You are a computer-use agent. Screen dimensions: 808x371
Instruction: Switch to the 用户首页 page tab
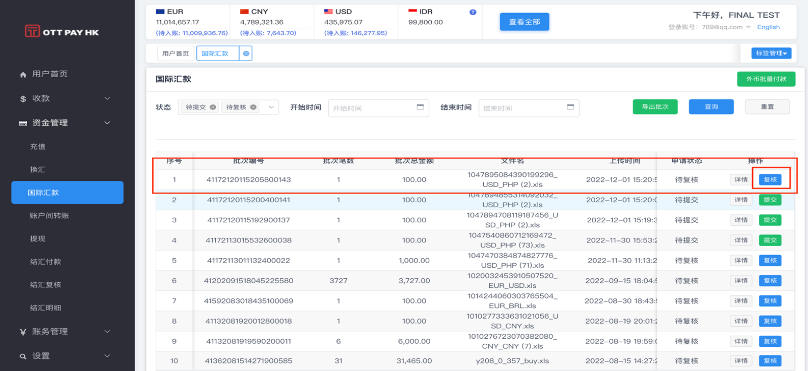176,53
